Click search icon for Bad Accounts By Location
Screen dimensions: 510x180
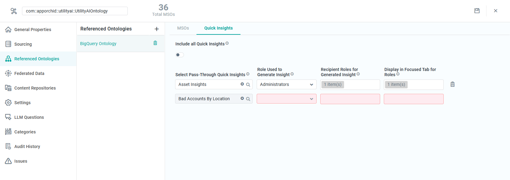click(248, 99)
